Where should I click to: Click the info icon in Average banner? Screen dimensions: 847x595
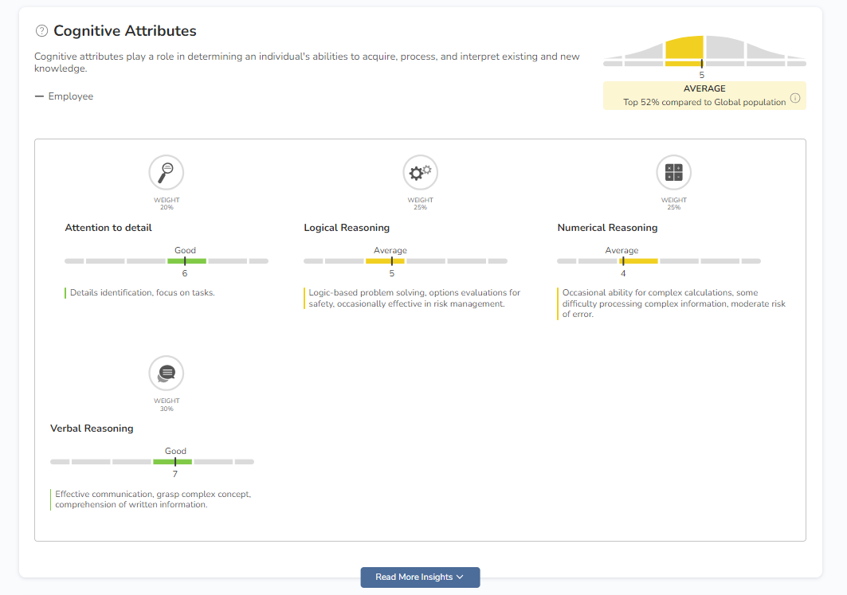click(x=794, y=99)
